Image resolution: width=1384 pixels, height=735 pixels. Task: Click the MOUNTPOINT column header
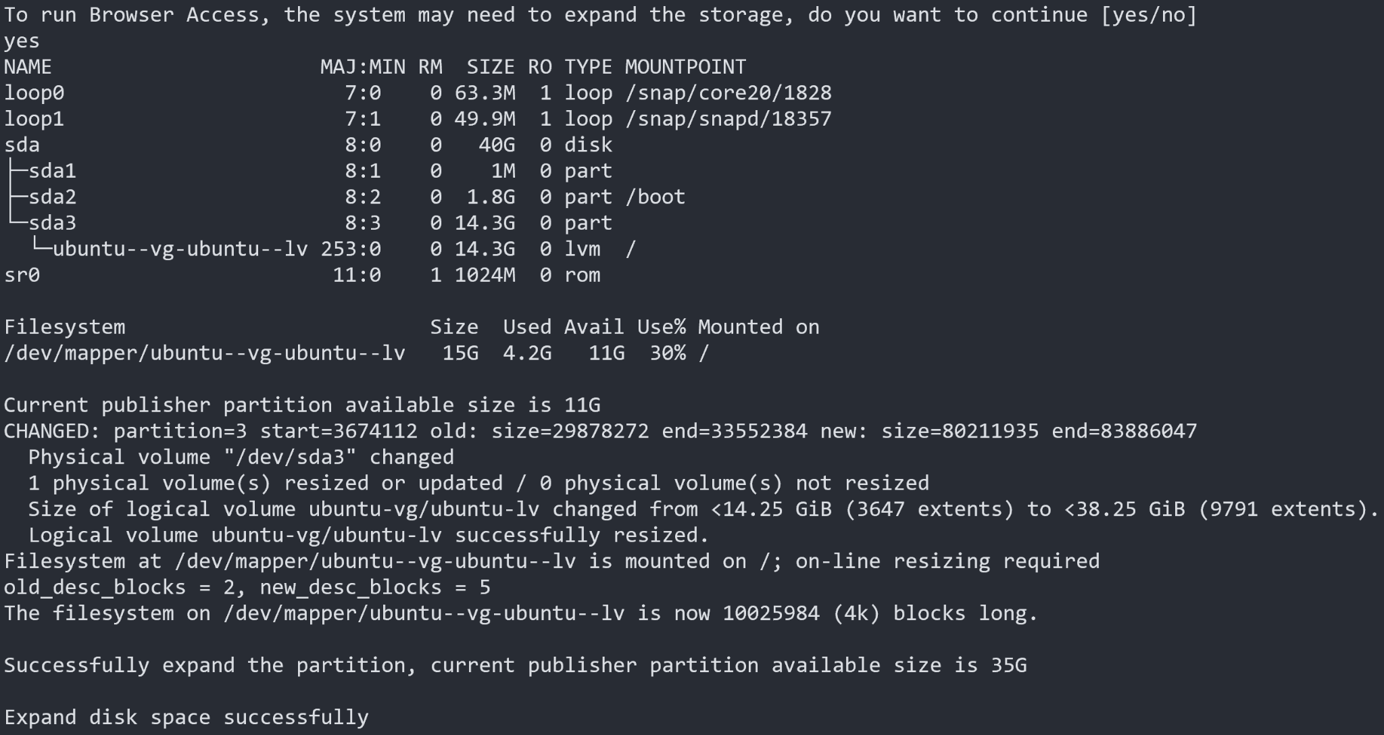[685, 67]
